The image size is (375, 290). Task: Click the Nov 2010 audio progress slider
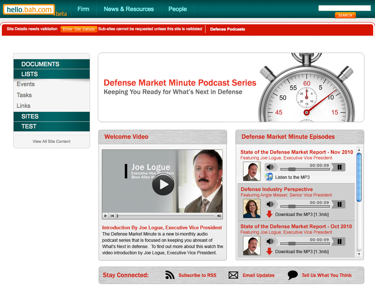tap(305, 169)
